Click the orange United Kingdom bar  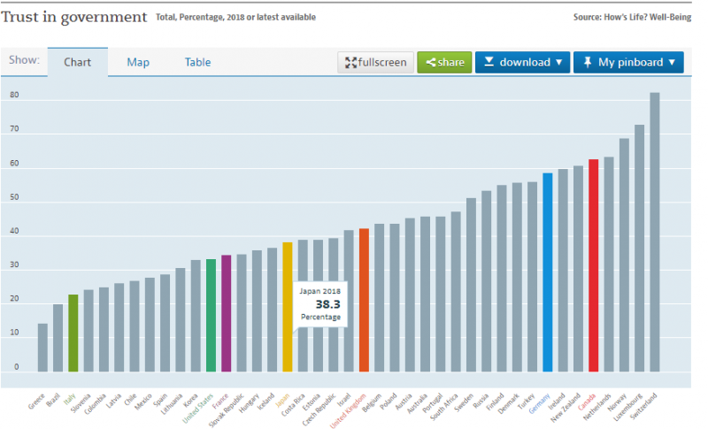(x=364, y=301)
